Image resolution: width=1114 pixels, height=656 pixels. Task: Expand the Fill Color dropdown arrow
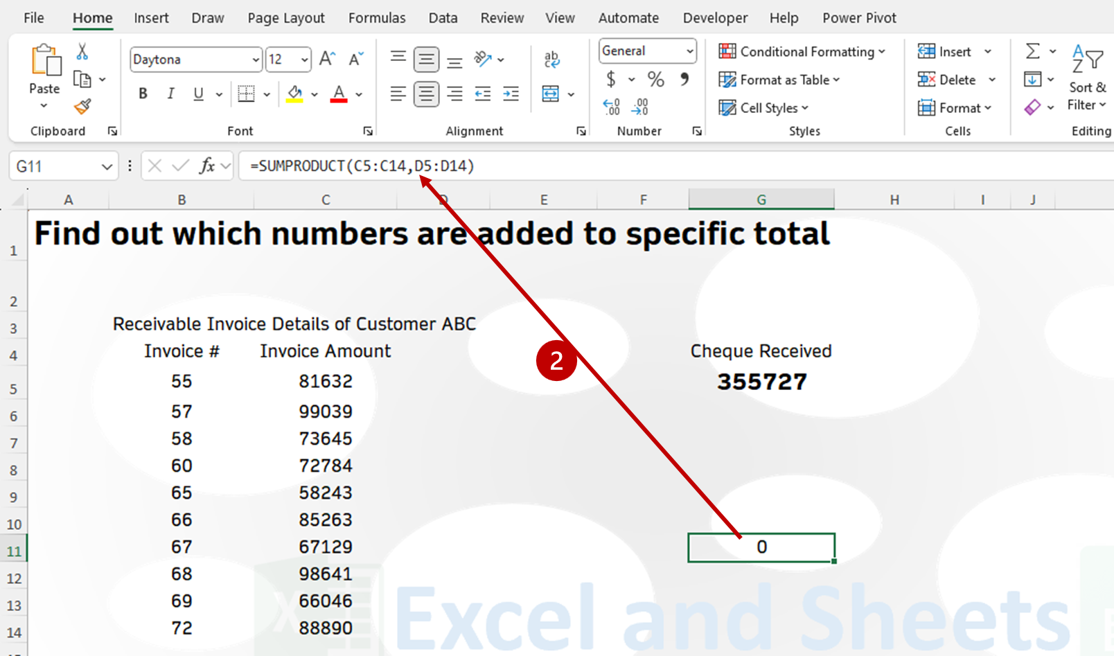[314, 94]
